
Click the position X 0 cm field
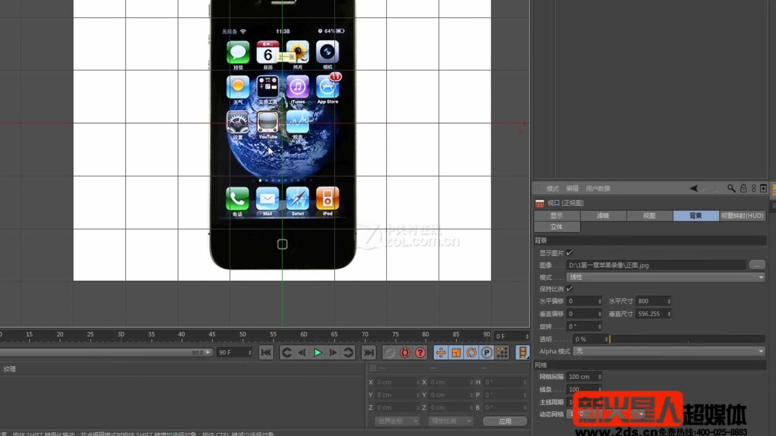398,382
